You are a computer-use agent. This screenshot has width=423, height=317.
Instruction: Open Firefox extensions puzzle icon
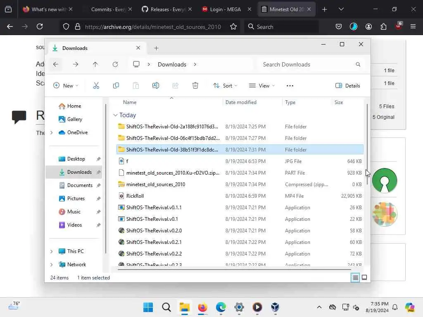383,26
